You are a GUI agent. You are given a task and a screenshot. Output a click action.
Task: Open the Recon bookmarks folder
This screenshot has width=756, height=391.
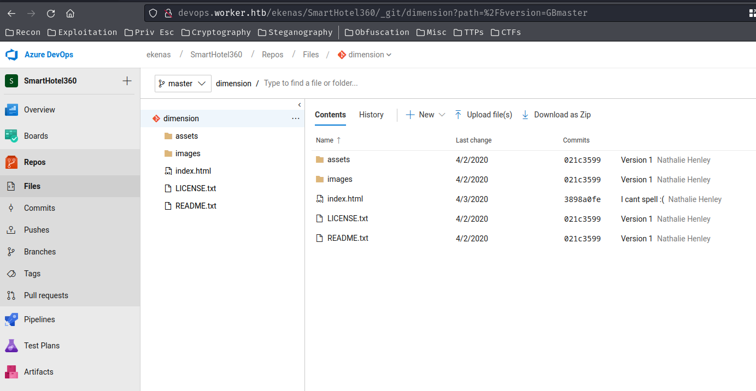tap(22, 32)
